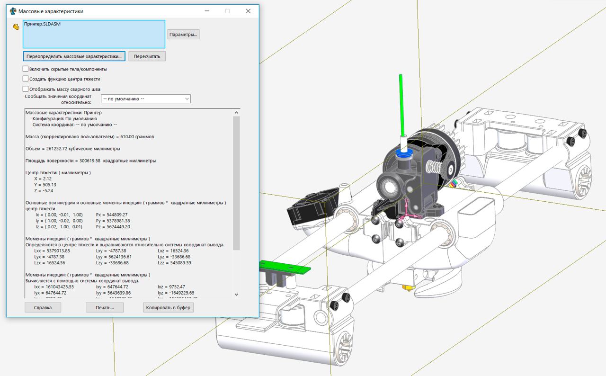
Task: Toggle Создать функцию центра тяжести checkbox
Action: 26,79
